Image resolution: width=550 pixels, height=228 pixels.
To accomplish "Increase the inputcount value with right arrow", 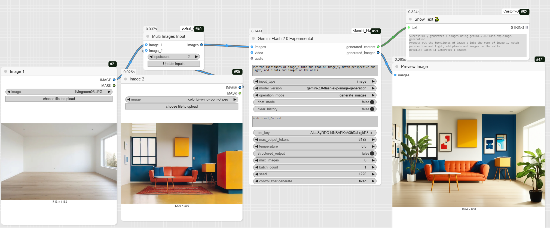I will [x=196, y=57].
